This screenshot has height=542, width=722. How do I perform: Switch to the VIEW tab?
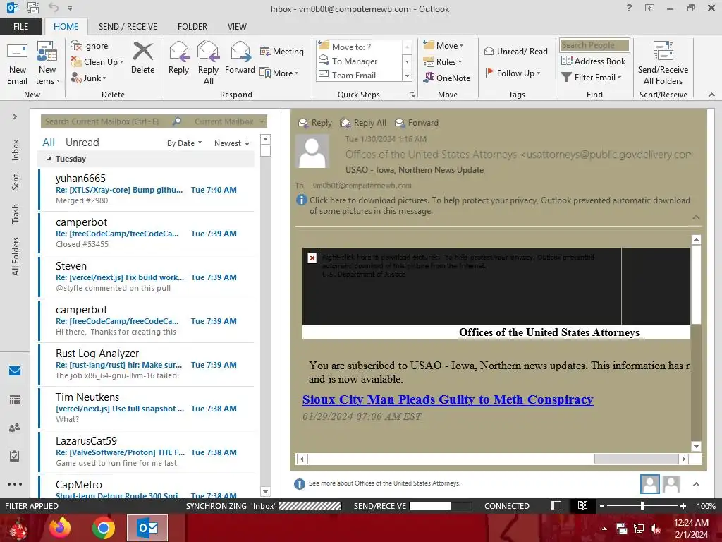pos(237,26)
